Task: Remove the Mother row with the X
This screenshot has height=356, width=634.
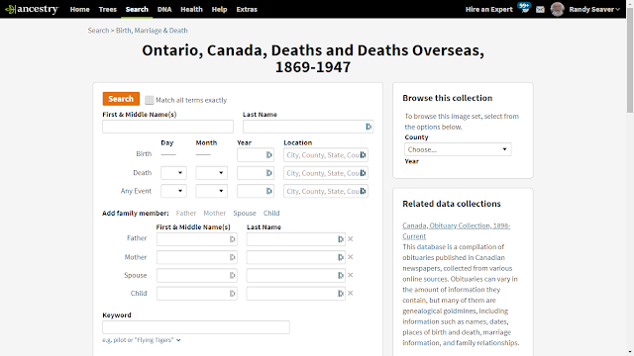Action: [x=351, y=257]
